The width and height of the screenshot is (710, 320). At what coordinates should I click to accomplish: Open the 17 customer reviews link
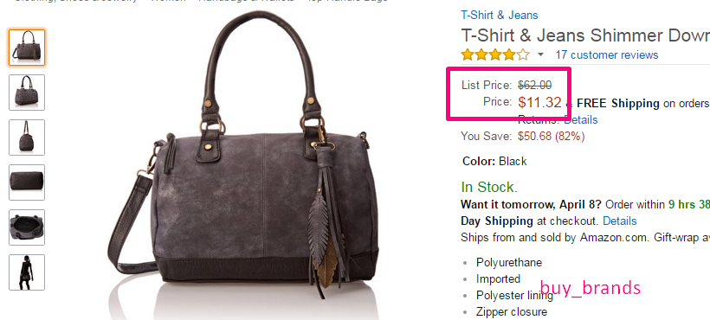[x=607, y=55]
